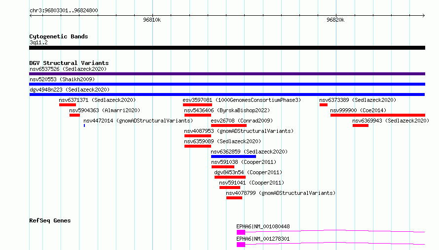Click the Cytogenetic Bands track title
The height and width of the screenshot is (250, 439).
click(x=59, y=36)
